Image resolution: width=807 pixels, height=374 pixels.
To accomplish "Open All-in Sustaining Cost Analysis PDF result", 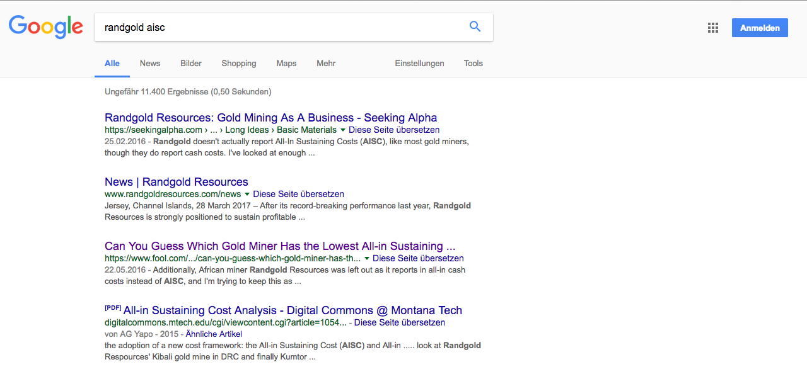I will tap(293, 310).
